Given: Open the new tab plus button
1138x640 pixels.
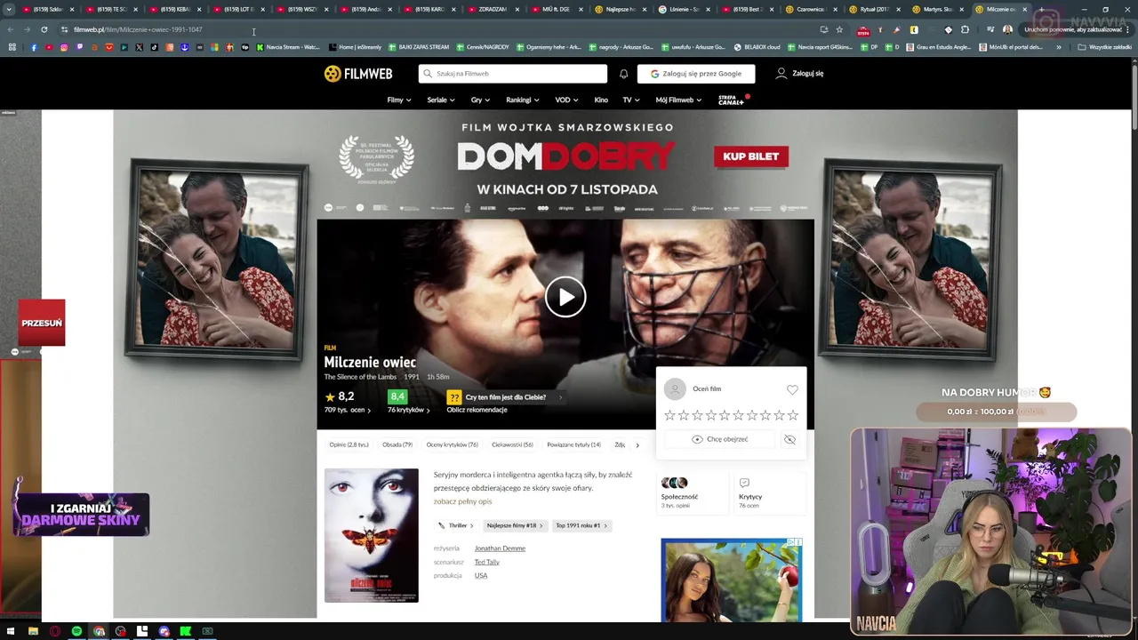Looking at the screenshot, I should coord(1041,9).
